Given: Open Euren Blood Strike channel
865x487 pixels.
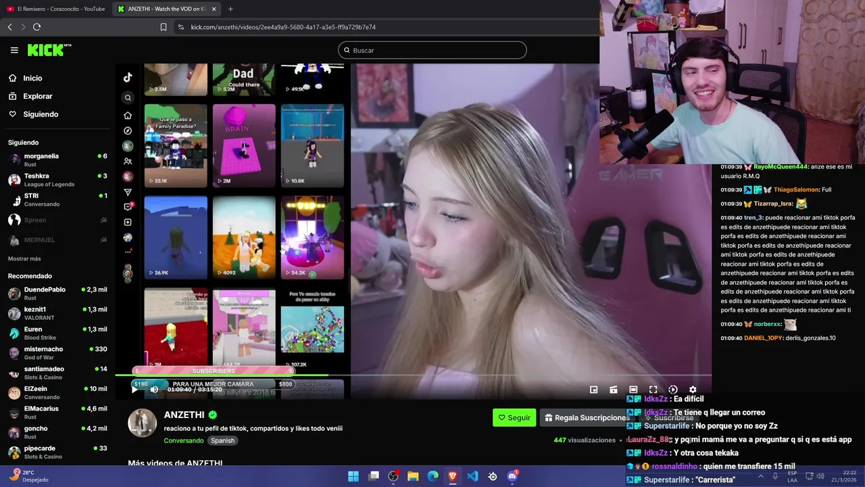Looking at the screenshot, I should 57,333.
